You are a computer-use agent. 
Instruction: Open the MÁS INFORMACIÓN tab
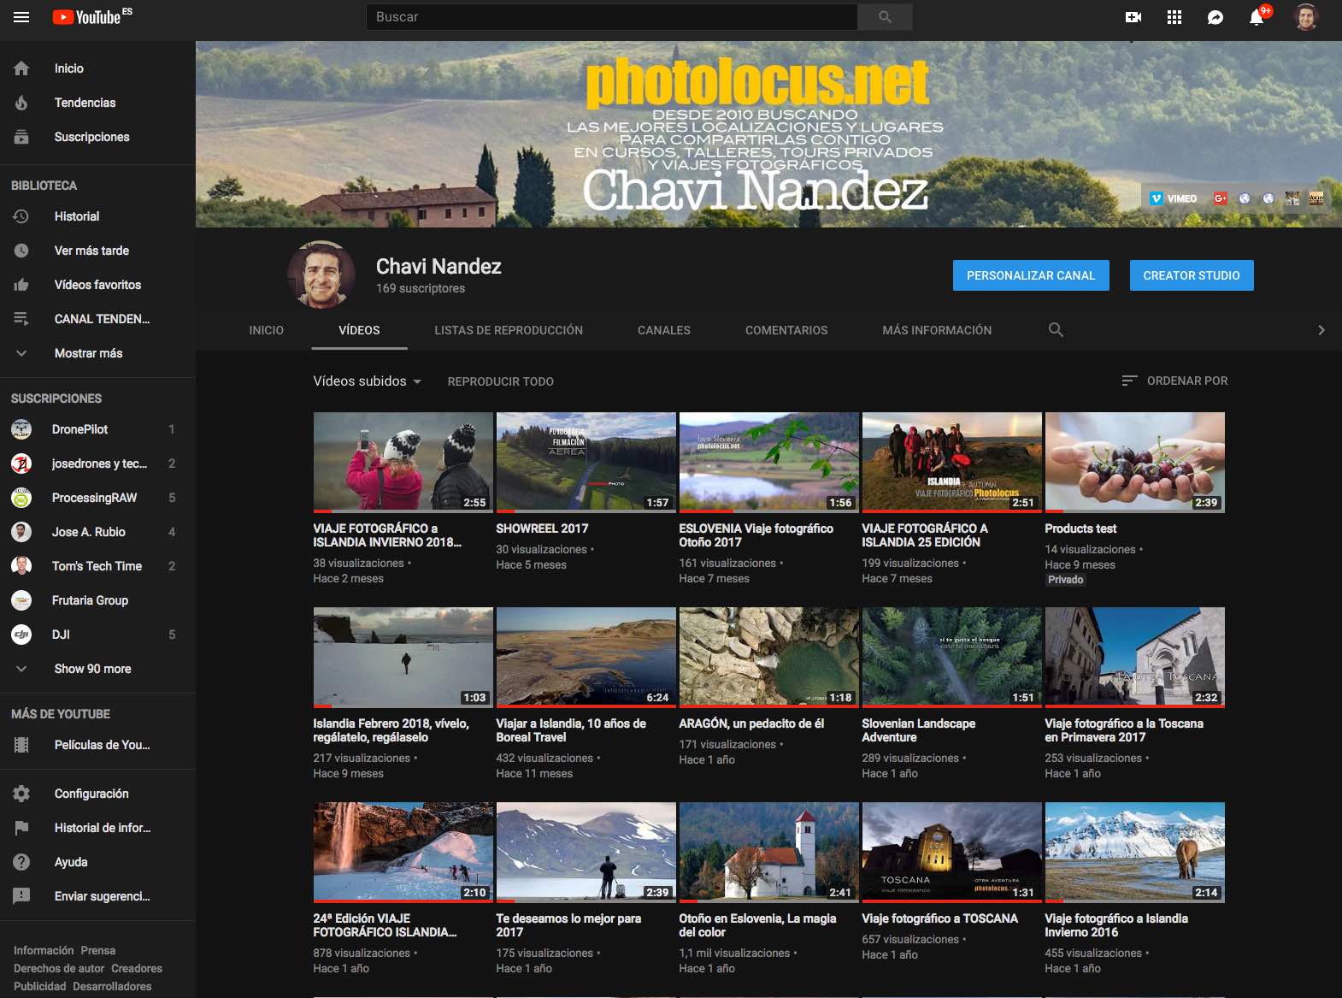(937, 330)
